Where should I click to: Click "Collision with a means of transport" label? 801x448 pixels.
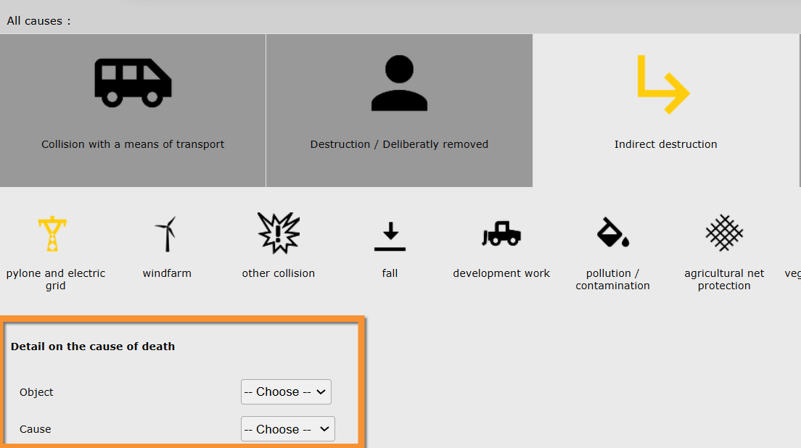pos(133,144)
